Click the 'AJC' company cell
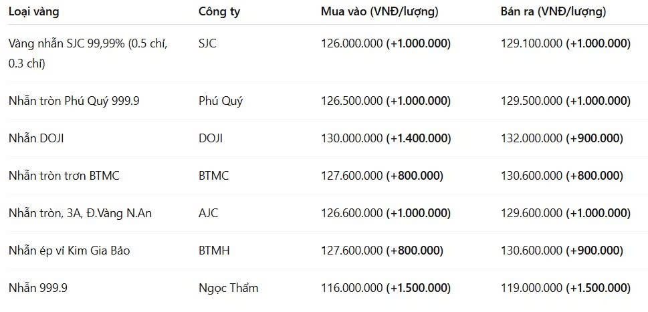 tap(208, 213)
